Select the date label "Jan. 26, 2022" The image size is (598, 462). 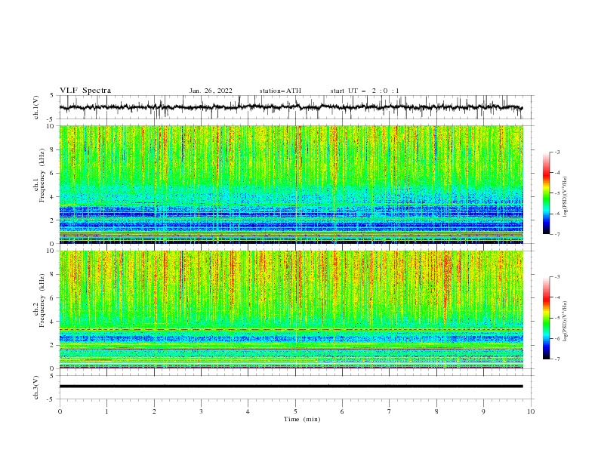[x=211, y=91]
